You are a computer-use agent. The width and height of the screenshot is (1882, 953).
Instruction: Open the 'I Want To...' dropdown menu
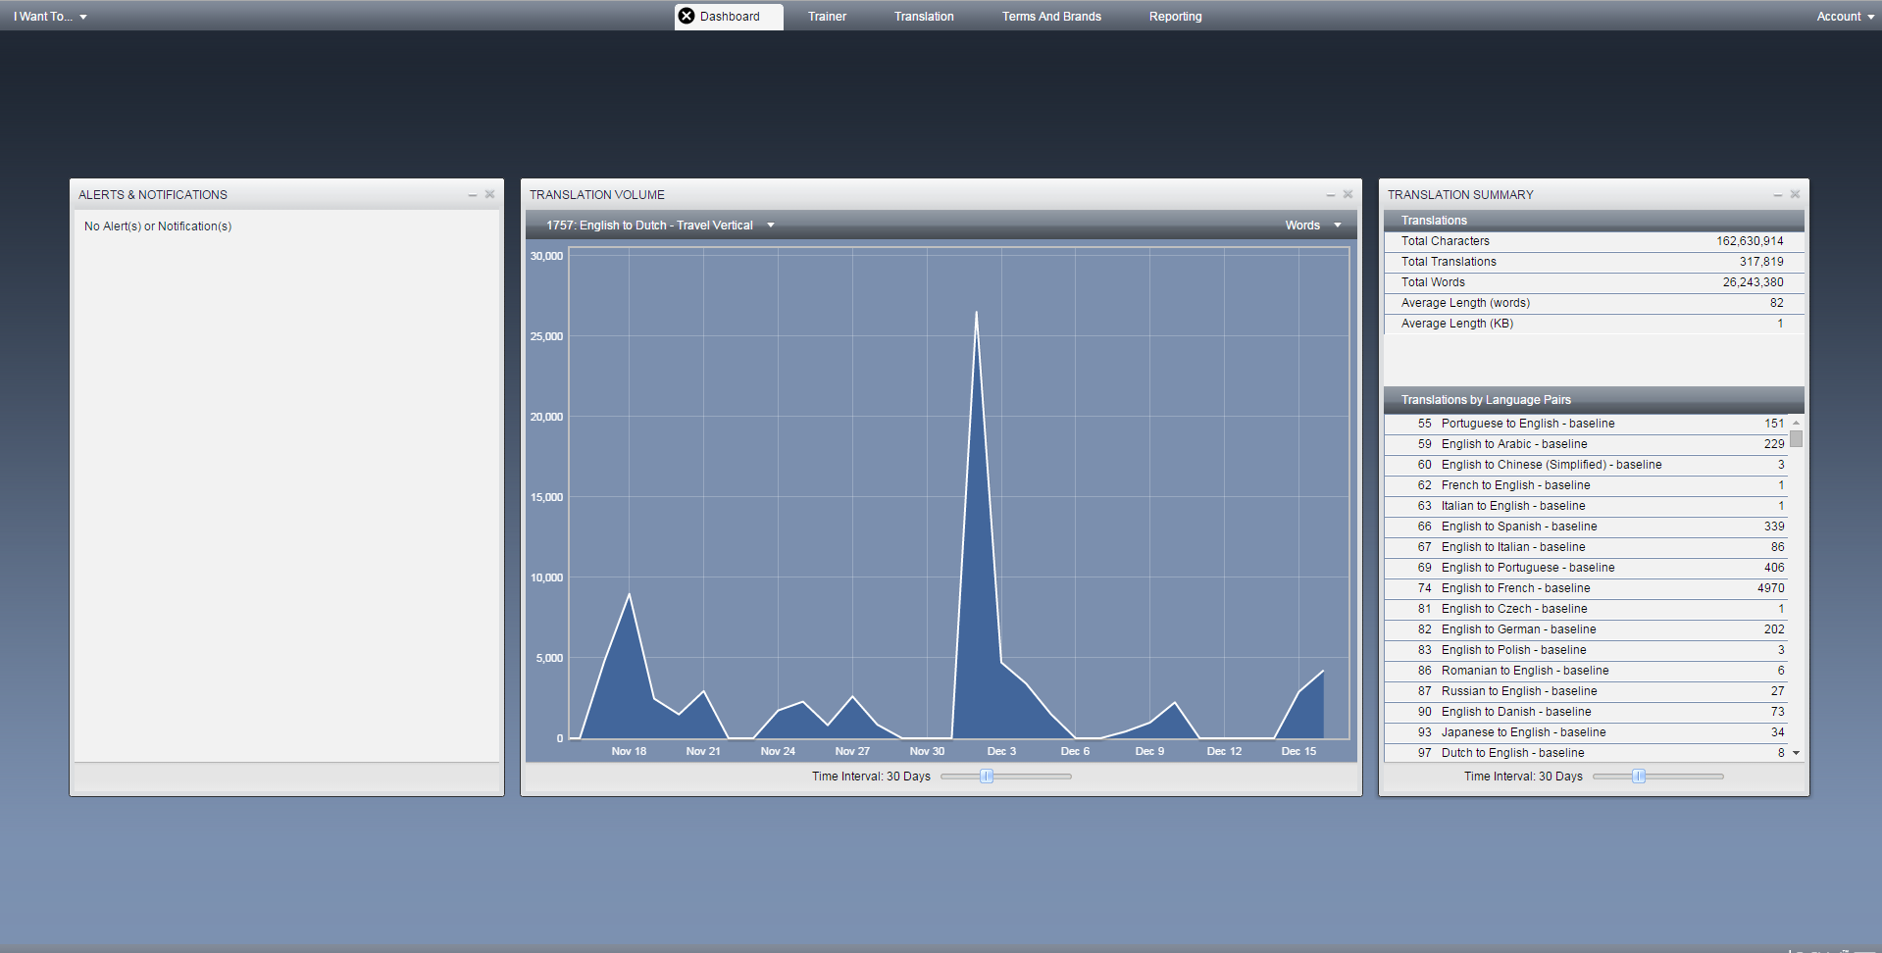(x=50, y=17)
